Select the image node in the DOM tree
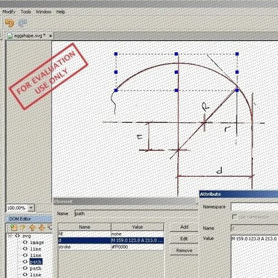 pos(37,242)
